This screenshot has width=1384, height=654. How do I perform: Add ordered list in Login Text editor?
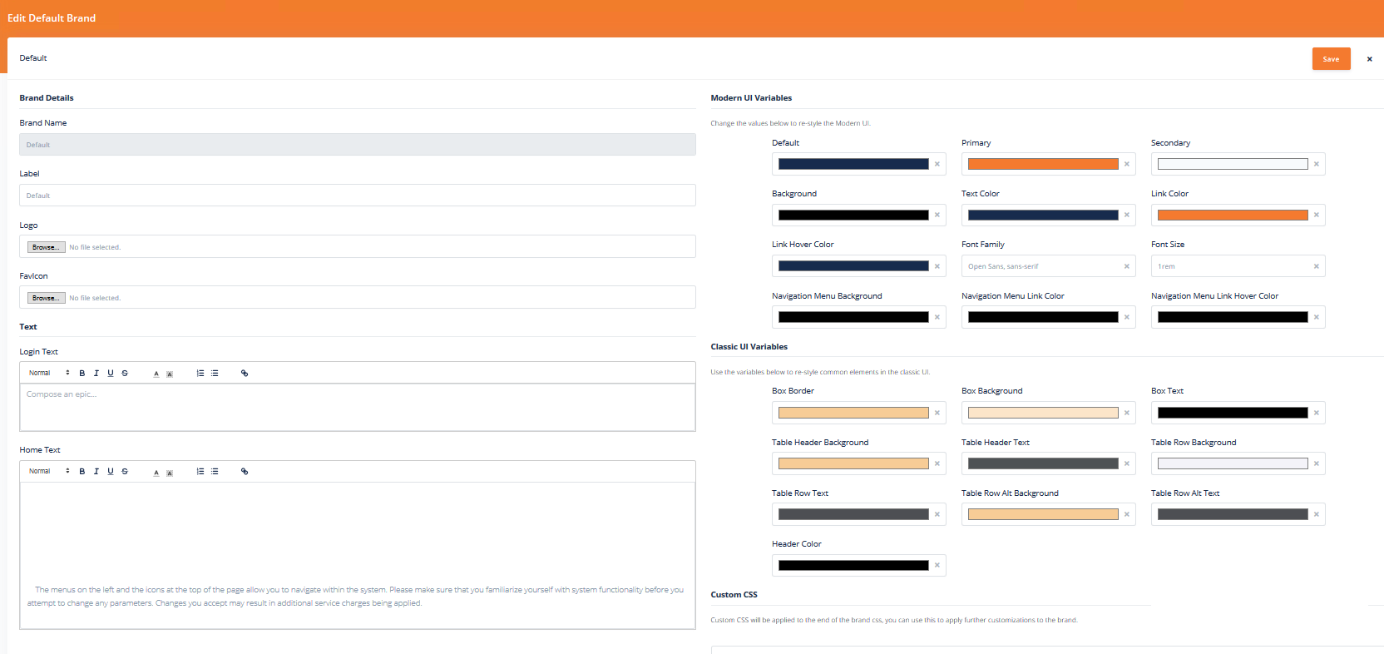click(200, 374)
